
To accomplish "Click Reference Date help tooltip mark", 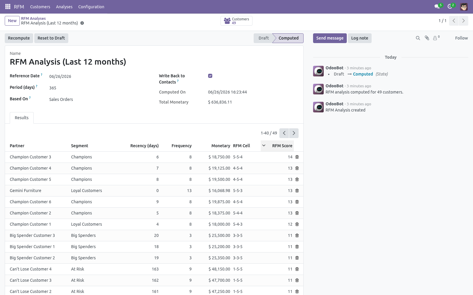I will (42, 75).
